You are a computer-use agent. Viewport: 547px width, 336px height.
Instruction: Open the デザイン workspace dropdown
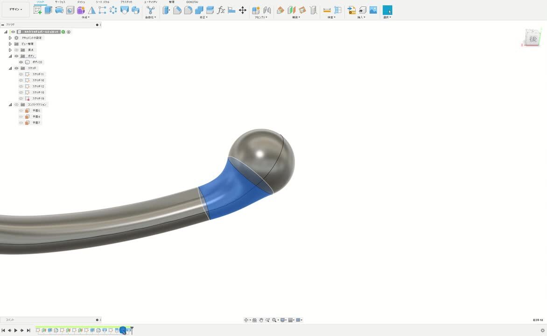[15, 9]
